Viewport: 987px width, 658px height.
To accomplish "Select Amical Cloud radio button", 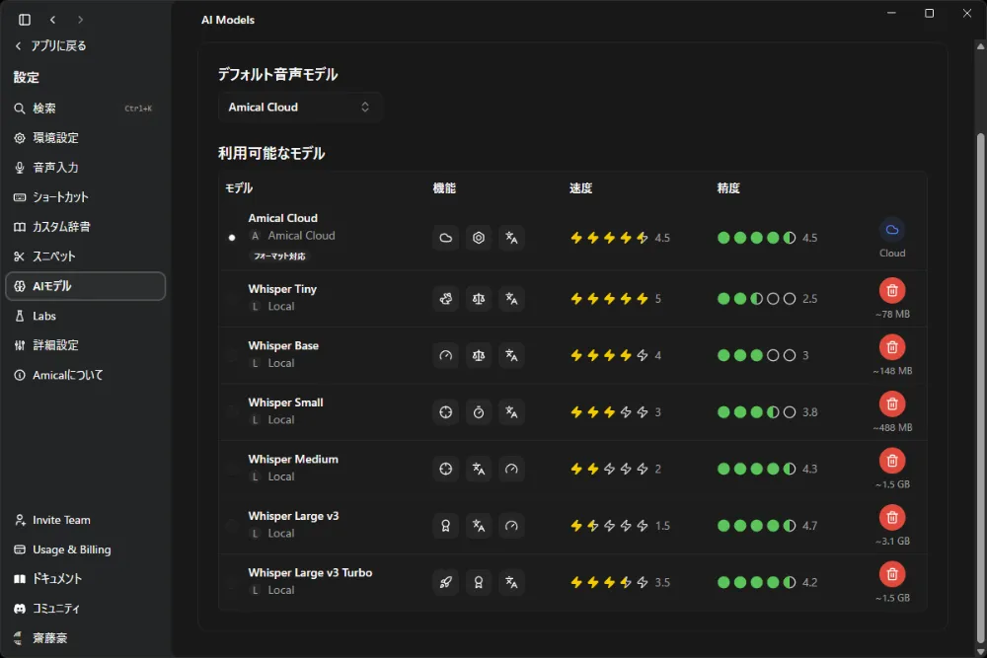I will pyautogui.click(x=232, y=238).
